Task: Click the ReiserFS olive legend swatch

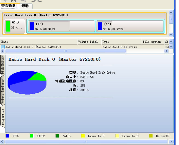Action: (151, 136)
